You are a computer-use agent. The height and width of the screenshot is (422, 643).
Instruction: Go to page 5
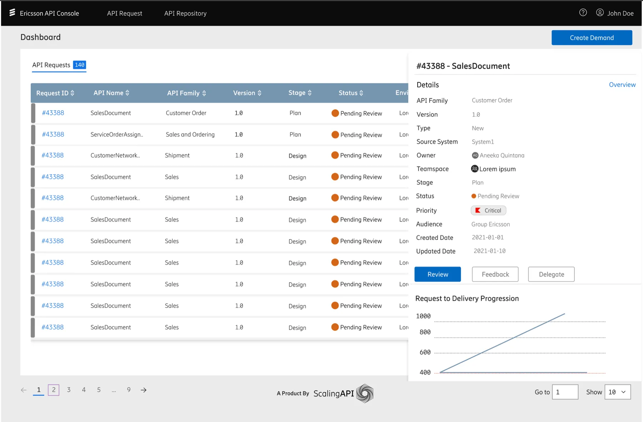pos(99,390)
